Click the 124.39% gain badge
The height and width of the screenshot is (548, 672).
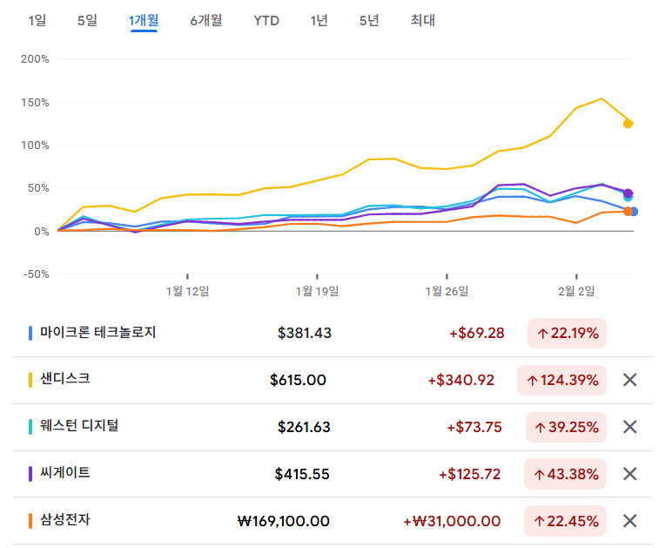565,380
